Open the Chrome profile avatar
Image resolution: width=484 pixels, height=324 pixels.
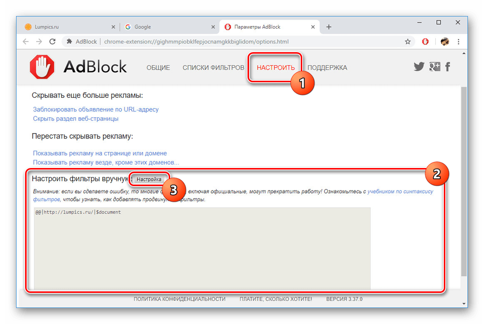(x=444, y=42)
